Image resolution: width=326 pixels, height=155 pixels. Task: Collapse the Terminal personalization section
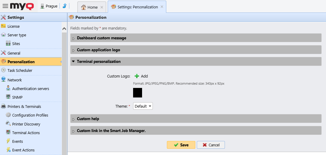(196, 61)
